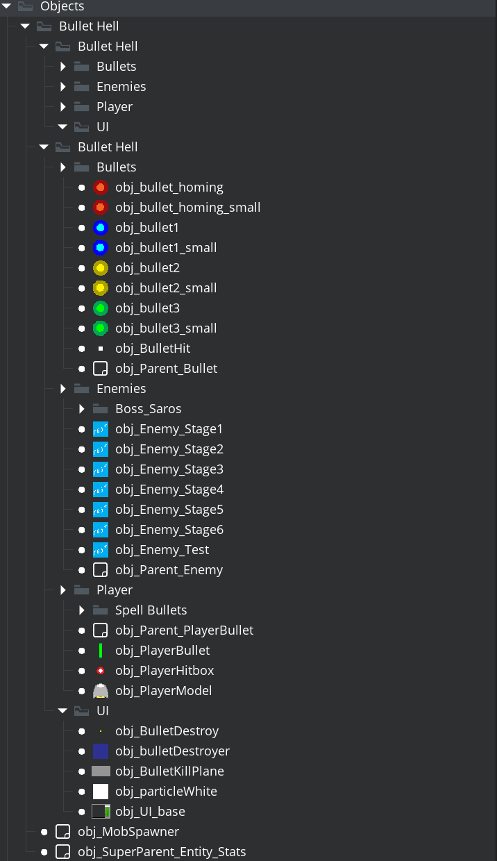Click the blue obj_bullet1 sprite icon
497x861 pixels.
[101, 228]
